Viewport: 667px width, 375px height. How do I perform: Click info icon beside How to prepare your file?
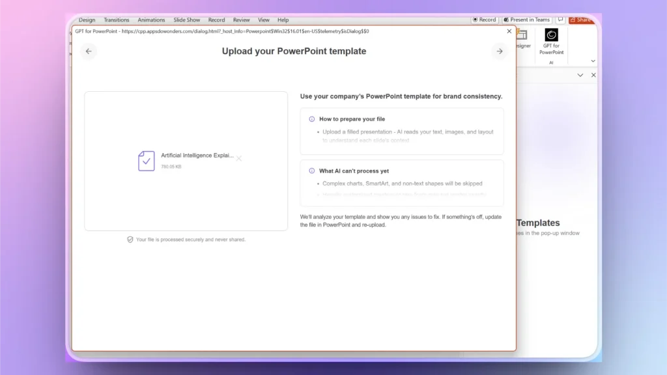click(312, 119)
